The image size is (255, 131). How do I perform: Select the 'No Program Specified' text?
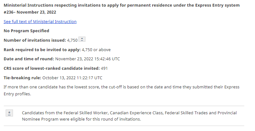pyautogui.click(x=26, y=31)
